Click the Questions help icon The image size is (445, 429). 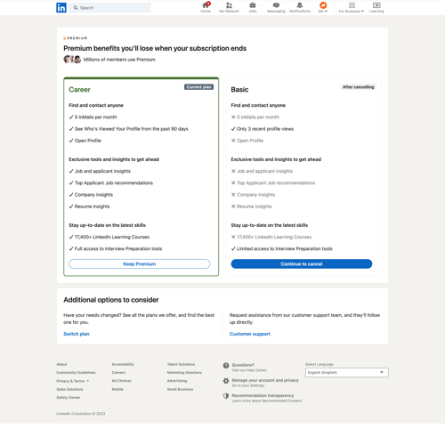tap(226, 366)
